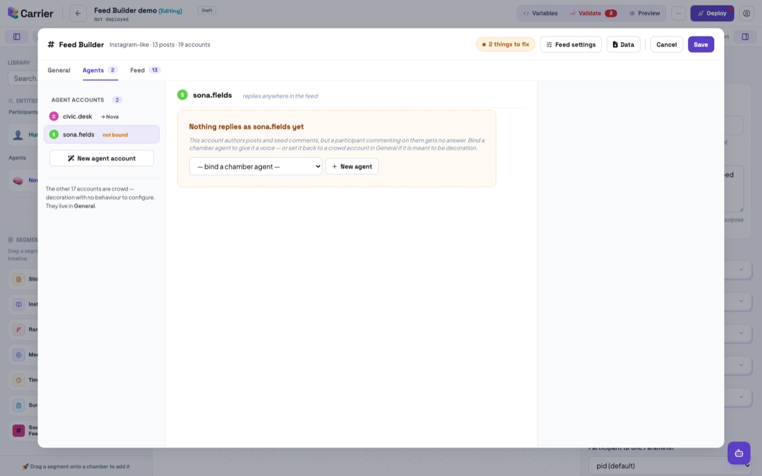The width and height of the screenshot is (762, 476).
Task: Click the 2 things to fix badge
Action: click(x=506, y=44)
